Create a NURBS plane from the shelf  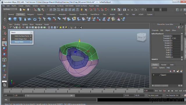(30, 19)
